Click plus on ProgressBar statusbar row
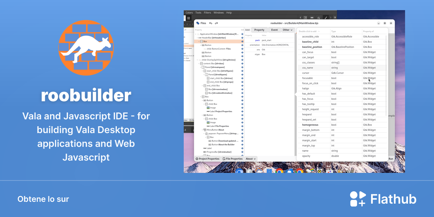Screen dimensions: 434x217 point(242,152)
